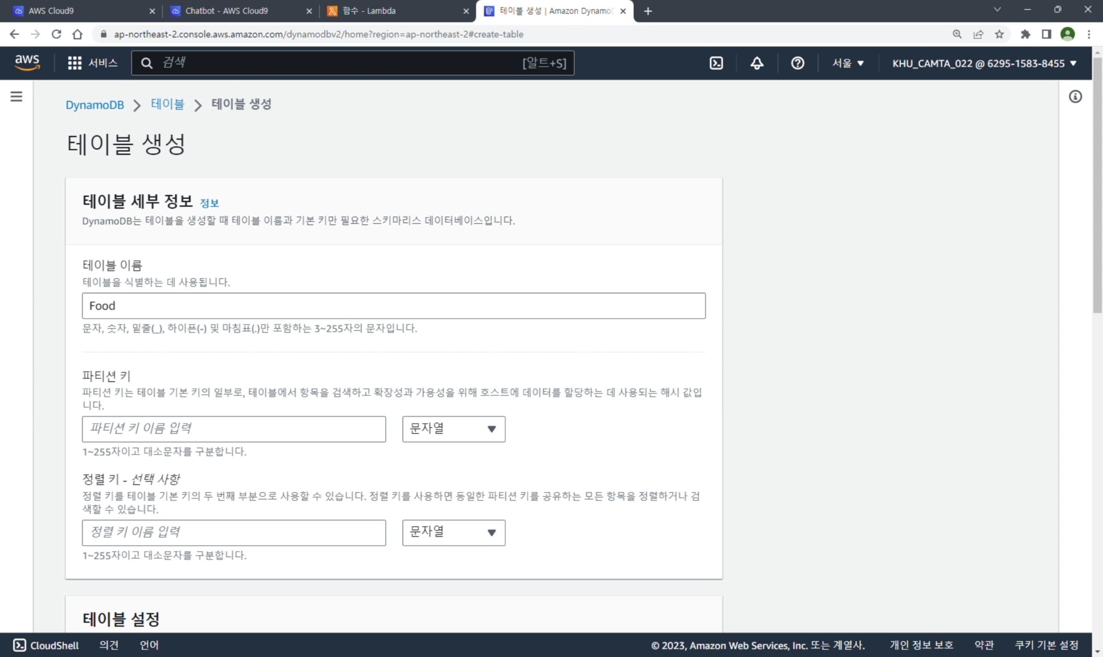Open CloudShell icon in the top navigation
The height and width of the screenshot is (657, 1103).
716,63
